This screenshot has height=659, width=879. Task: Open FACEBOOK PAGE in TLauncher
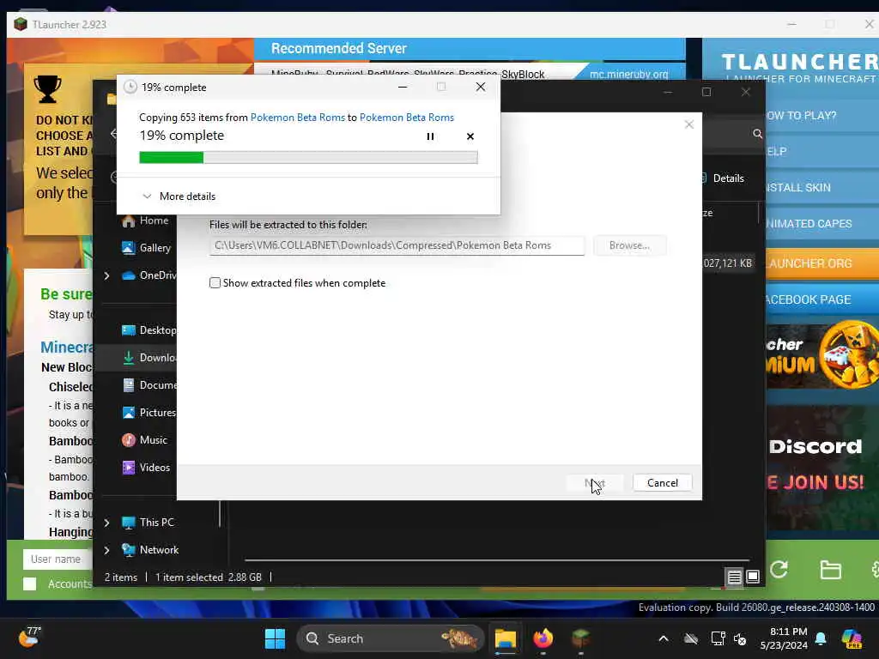click(821, 299)
